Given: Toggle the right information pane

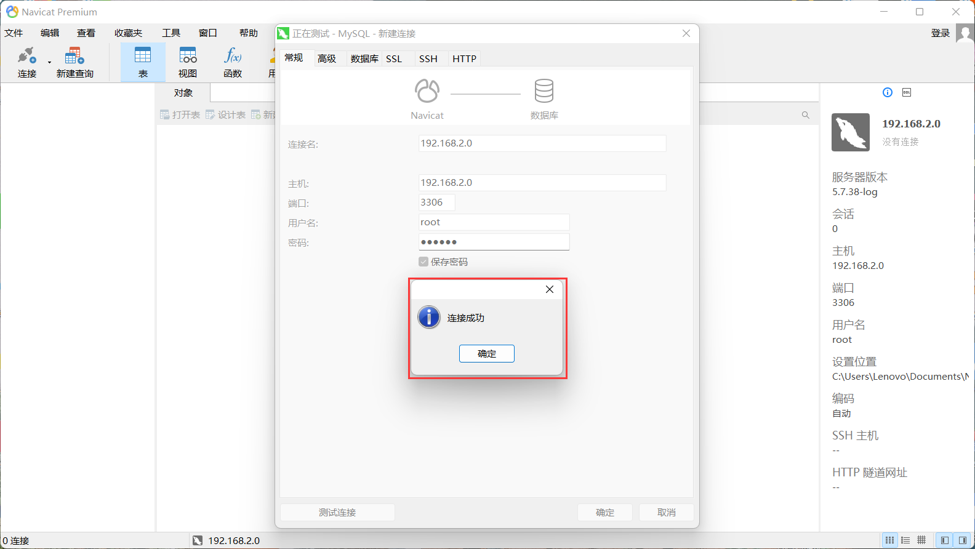Looking at the screenshot, I should pos(962,540).
